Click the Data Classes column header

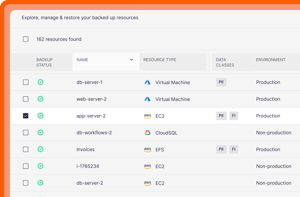[225, 62]
